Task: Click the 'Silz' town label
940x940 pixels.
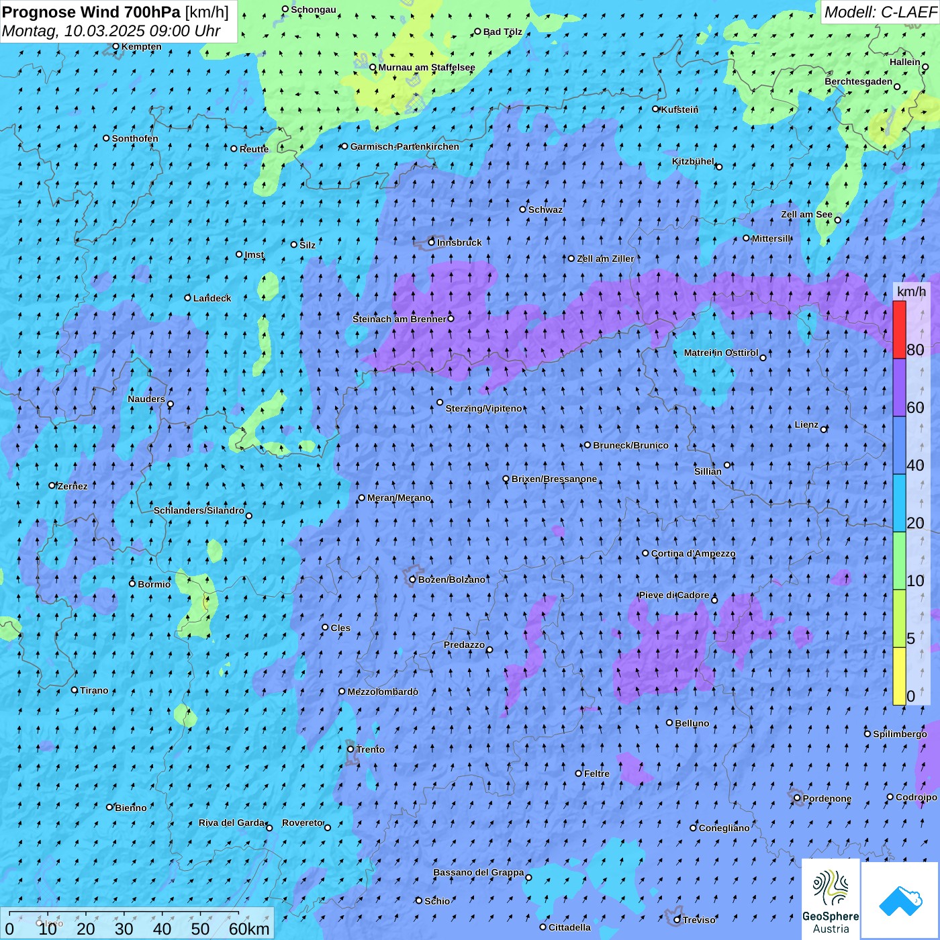Action: (x=308, y=245)
